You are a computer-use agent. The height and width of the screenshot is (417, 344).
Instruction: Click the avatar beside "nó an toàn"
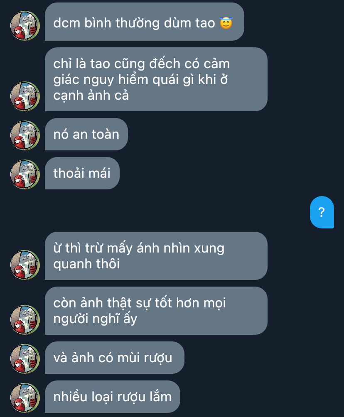[25, 135]
